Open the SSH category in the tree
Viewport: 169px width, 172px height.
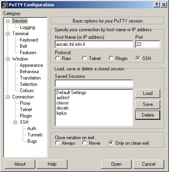(x=24, y=122)
